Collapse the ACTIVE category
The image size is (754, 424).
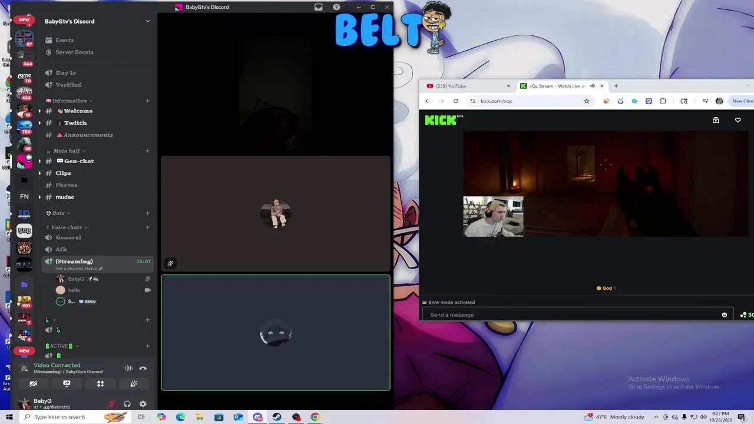coord(61,346)
